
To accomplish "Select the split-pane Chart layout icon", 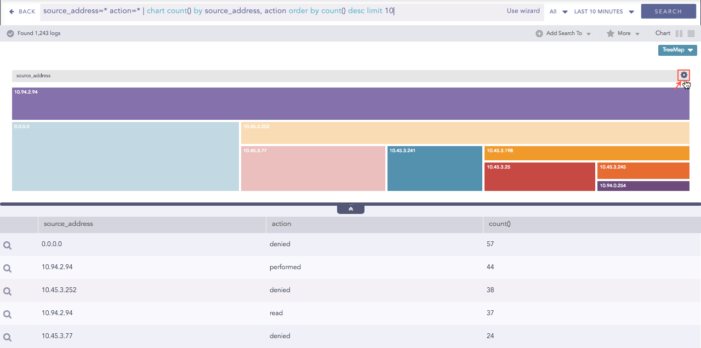I will (680, 33).
